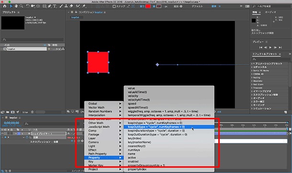
Task: Step to next frame in preview panel
Action: tap(275, 47)
